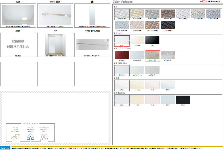Screen dimensions: 224x150
Task: Select the dark red accent panel swatch
Action: [x=122, y=55]
